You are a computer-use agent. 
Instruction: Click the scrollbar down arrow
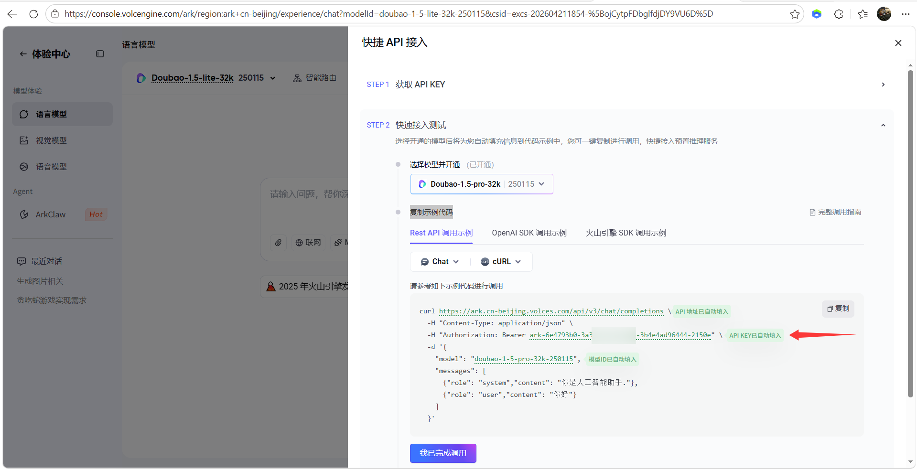click(910, 462)
